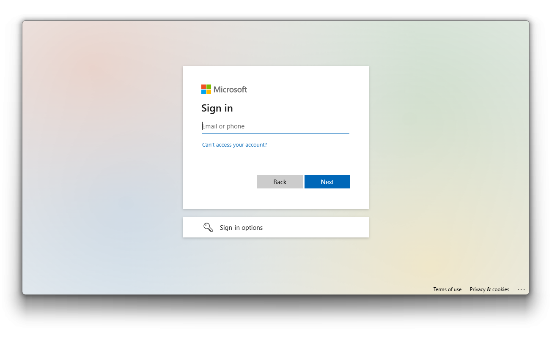Click the underline beneath the email field
The image size is (560, 338).
tap(276, 133)
